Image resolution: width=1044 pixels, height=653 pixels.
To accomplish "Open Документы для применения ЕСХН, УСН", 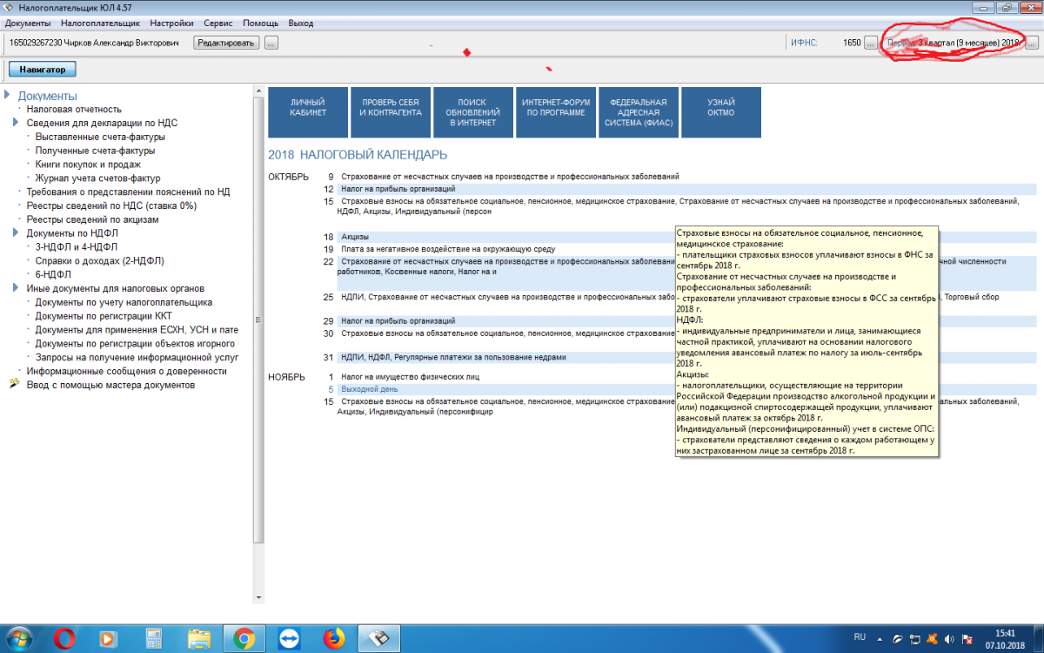I will pyautogui.click(x=137, y=329).
